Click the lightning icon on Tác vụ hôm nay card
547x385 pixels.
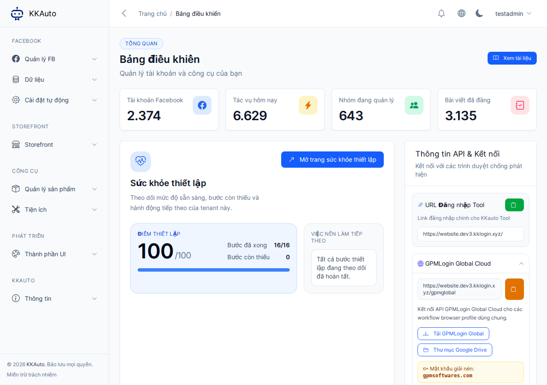click(308, 105)
